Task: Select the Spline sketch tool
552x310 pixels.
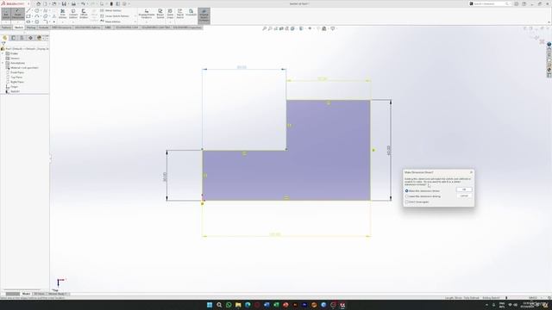Action: 46,10
